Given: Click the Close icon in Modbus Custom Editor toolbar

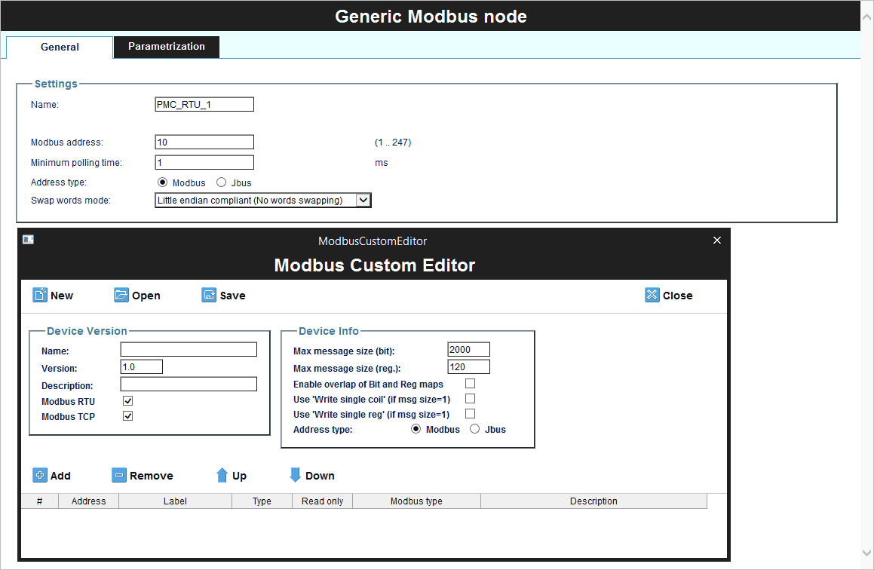Looking at the screenshot, I should 652,295.
